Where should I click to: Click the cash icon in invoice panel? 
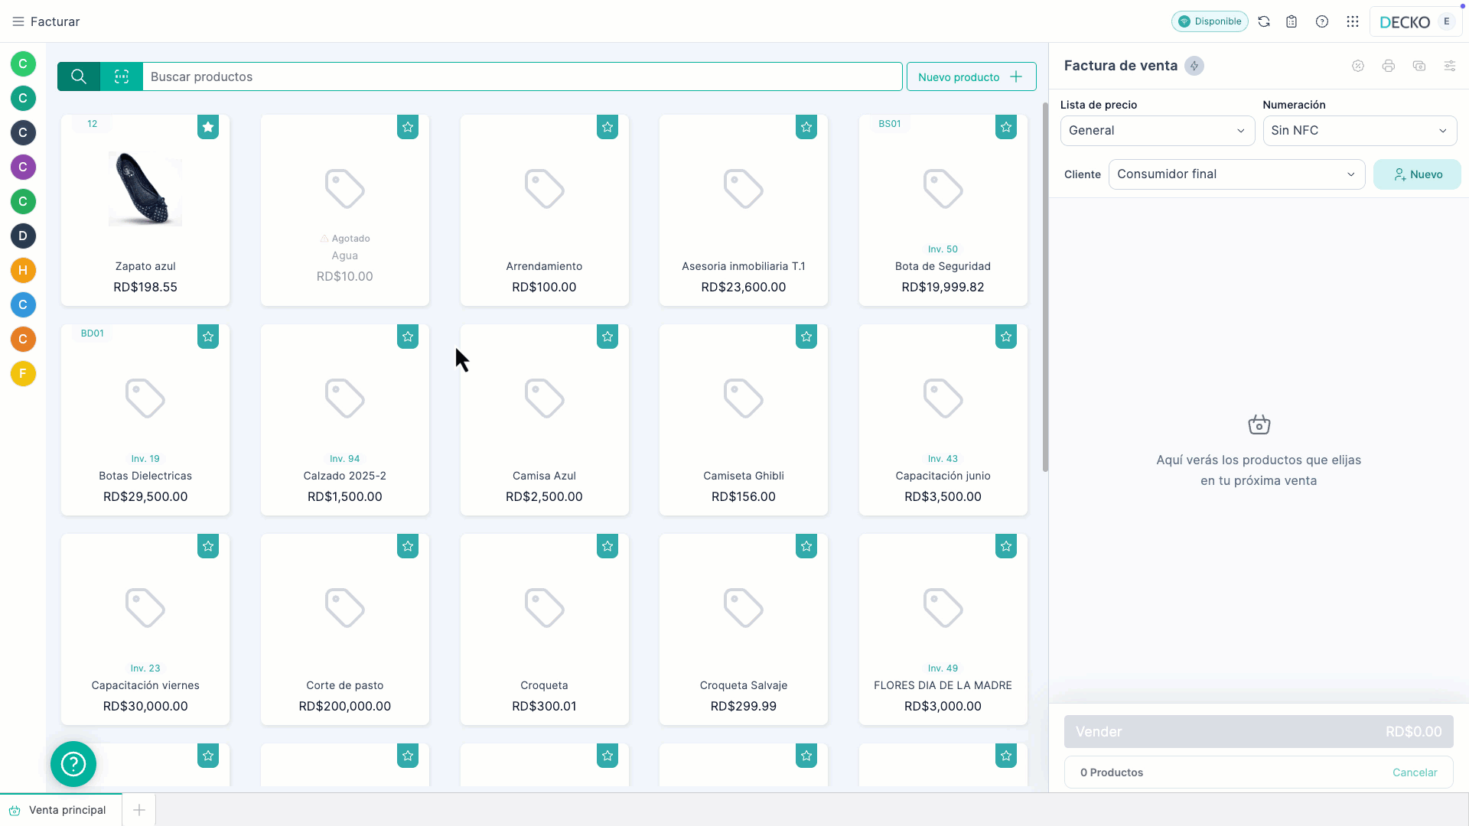pos(1419,66)
